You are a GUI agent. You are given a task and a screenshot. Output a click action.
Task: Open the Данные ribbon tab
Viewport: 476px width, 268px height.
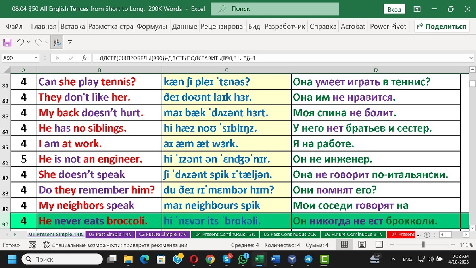[184, 26]
